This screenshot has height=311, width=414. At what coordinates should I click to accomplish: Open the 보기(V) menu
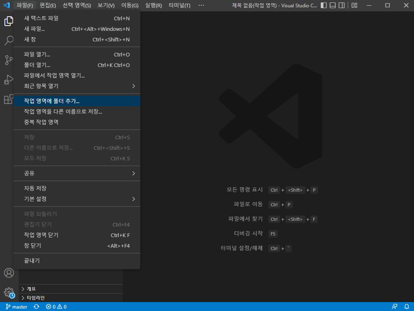[x=106, y=5]
